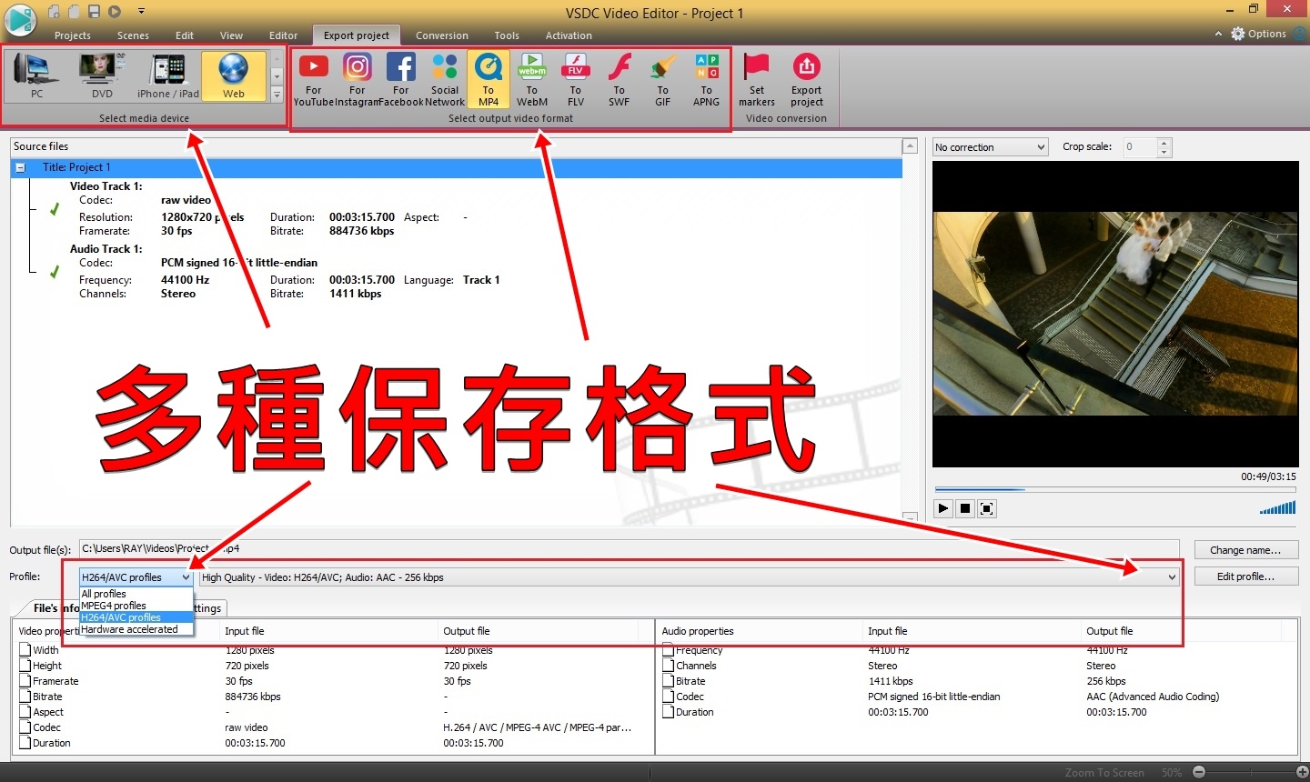Click the new project icon in quick access toolbar

point(55,12)
